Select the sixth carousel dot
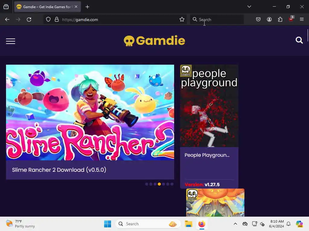The height and width of the screenshot is (231, 309). (x=168, y=184)
